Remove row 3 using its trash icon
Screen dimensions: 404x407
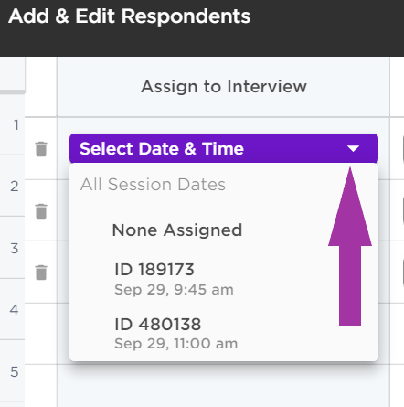point(41,273)
